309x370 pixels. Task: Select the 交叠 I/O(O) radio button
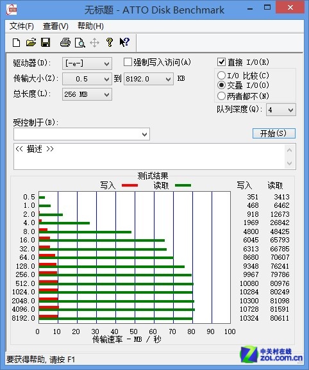coord(221,85)
